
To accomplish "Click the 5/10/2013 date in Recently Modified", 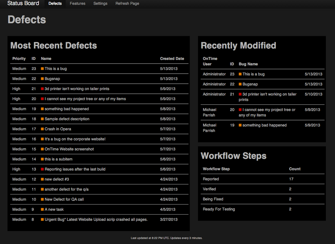I will [x=314, y=94].
